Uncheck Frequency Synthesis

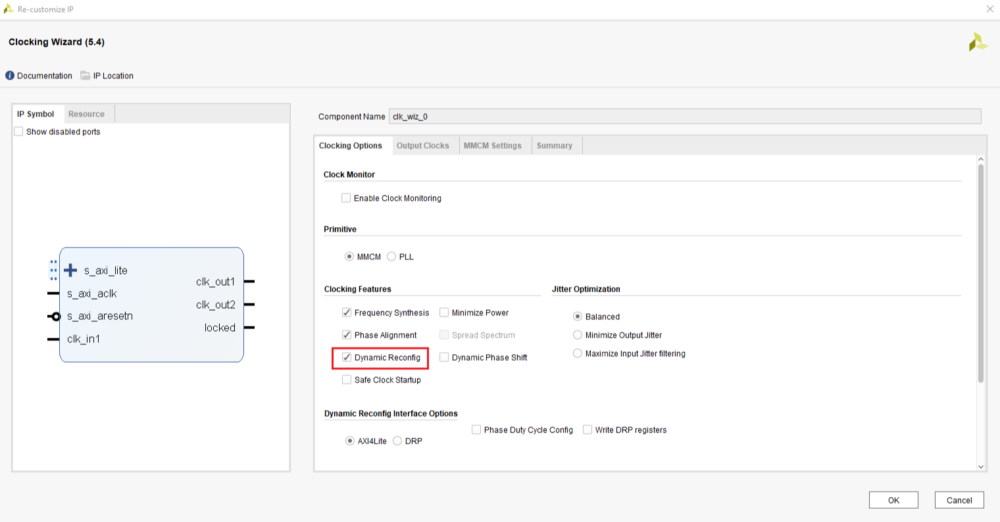pyautogui.click(x=347, y=312)
